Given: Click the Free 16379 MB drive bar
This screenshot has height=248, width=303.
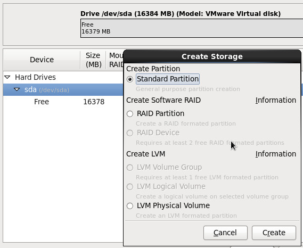Looking at the screenshot, I should point(192,28).
